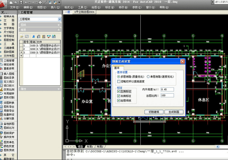This screenshot has height=160, width=228.
Task: Click the Open file folder icon in the top toolbar
Action: click(16, 2)
